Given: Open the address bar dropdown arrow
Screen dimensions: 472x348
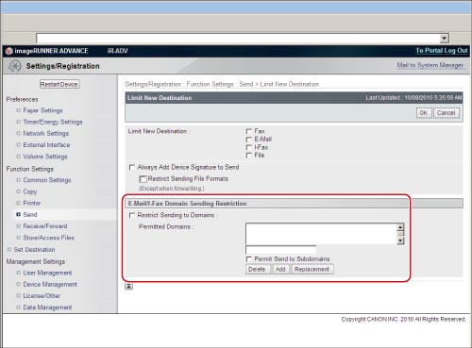Looking at the screenshot, I should (444, 39).
